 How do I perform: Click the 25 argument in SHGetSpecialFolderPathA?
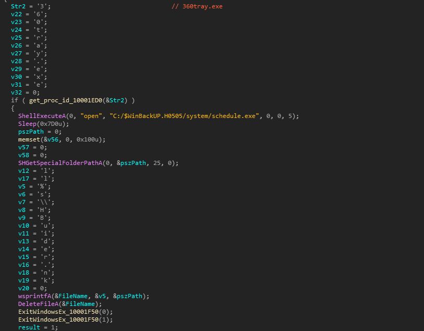[x=157, y=163]
